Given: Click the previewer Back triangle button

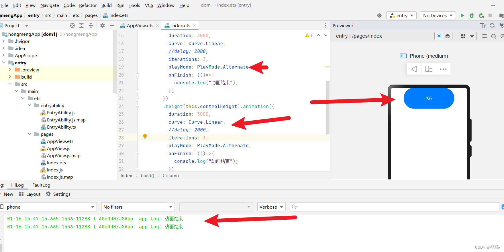Looking at the screenshot, I should 414,69.
